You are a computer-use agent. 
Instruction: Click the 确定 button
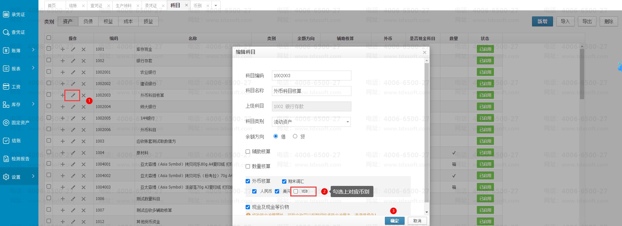coord(394,221)
